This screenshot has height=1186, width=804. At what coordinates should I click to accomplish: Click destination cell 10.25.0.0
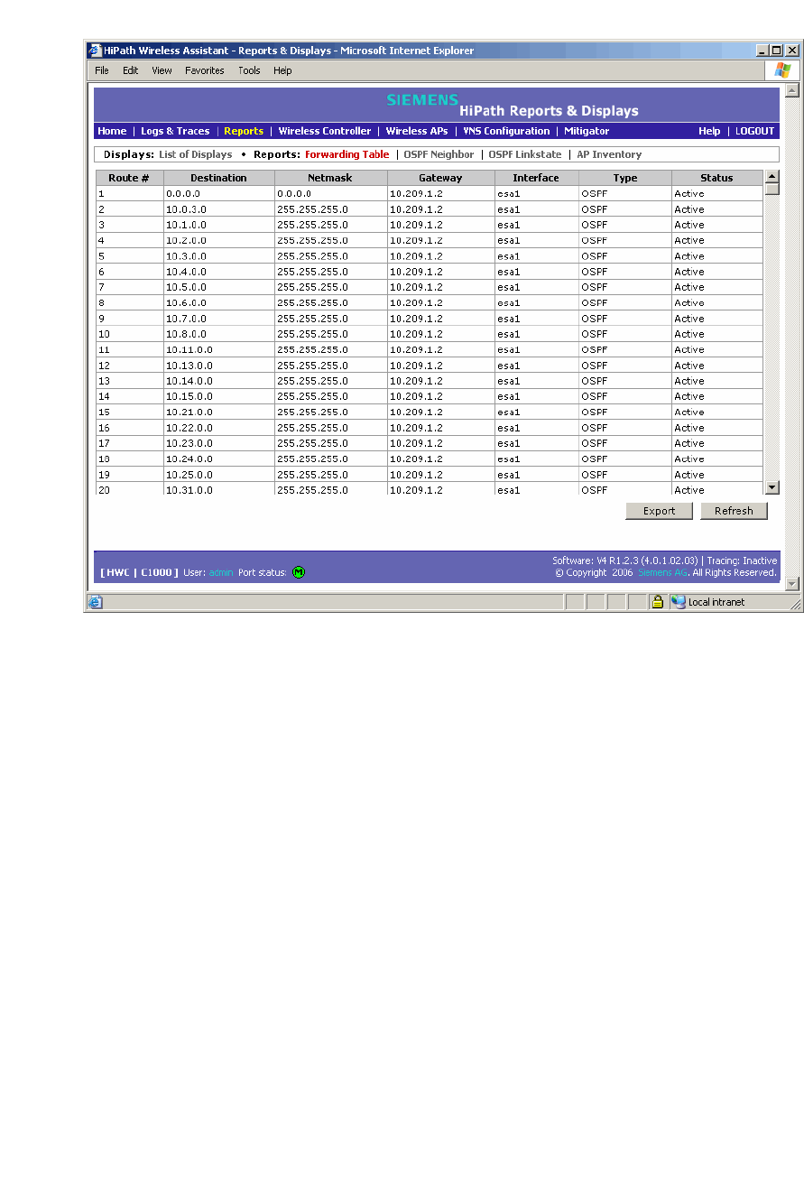pos(219,475)
